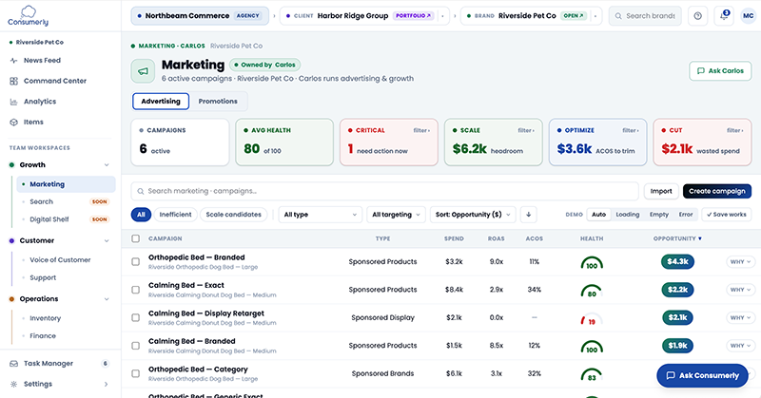Check Calming Bed — Display Retarget checkbox
This screenshot has height=398, width=761.
coord(136,317)
